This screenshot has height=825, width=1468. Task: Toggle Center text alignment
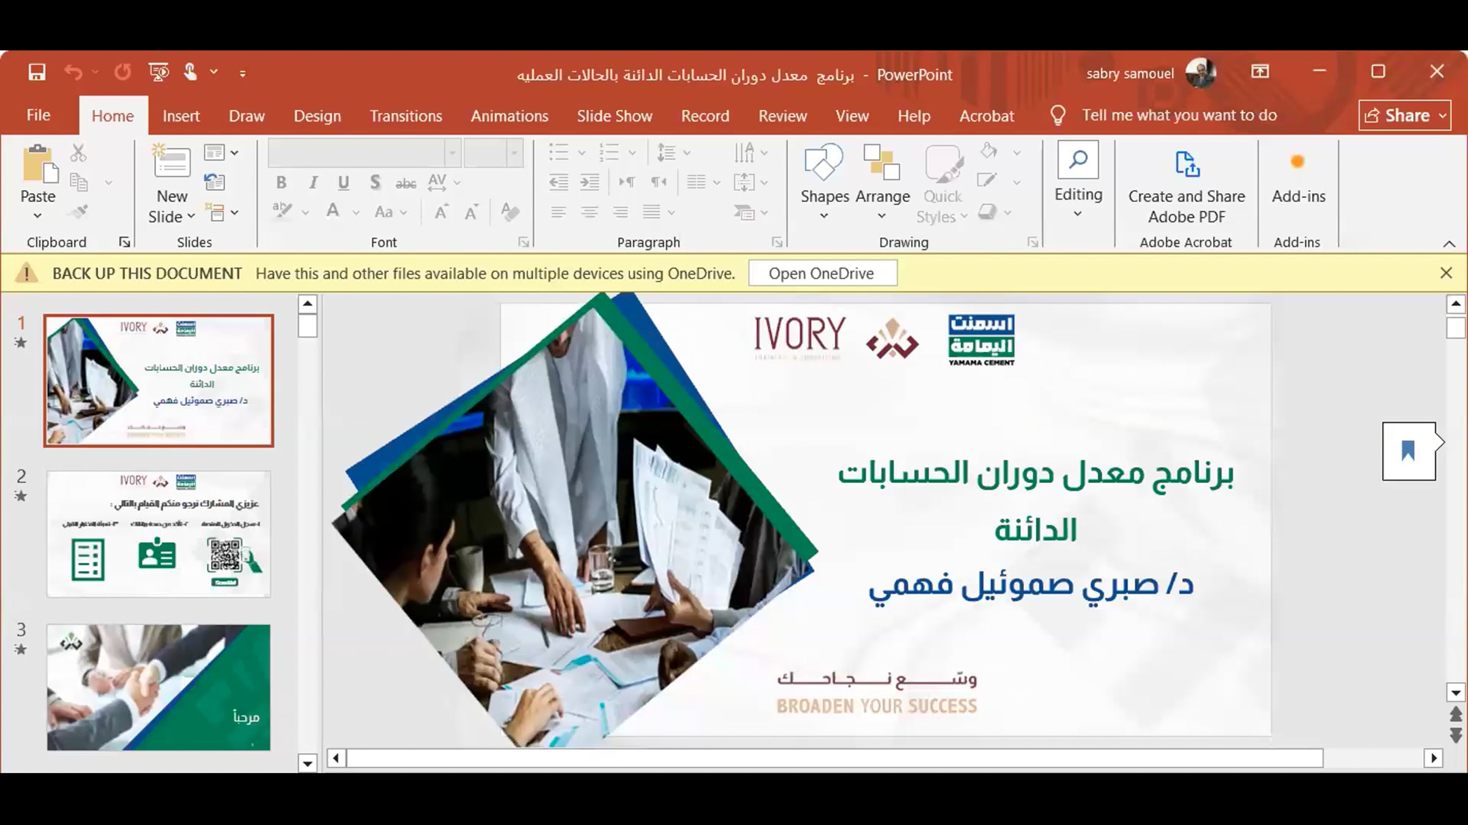(x=589, y=212)
